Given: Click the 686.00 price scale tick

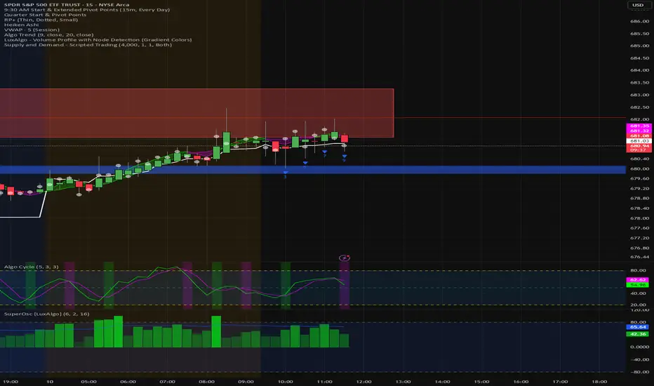Looking at the screenshot, I should (639, 21).
